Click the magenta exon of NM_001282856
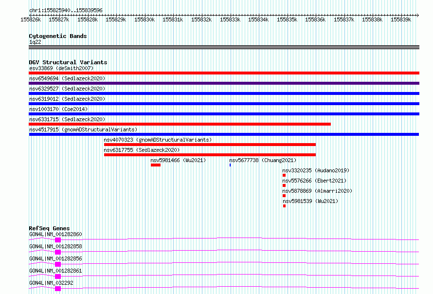Image resolution: width=433 pixels, height=294 pixels. tap(58, 264)
